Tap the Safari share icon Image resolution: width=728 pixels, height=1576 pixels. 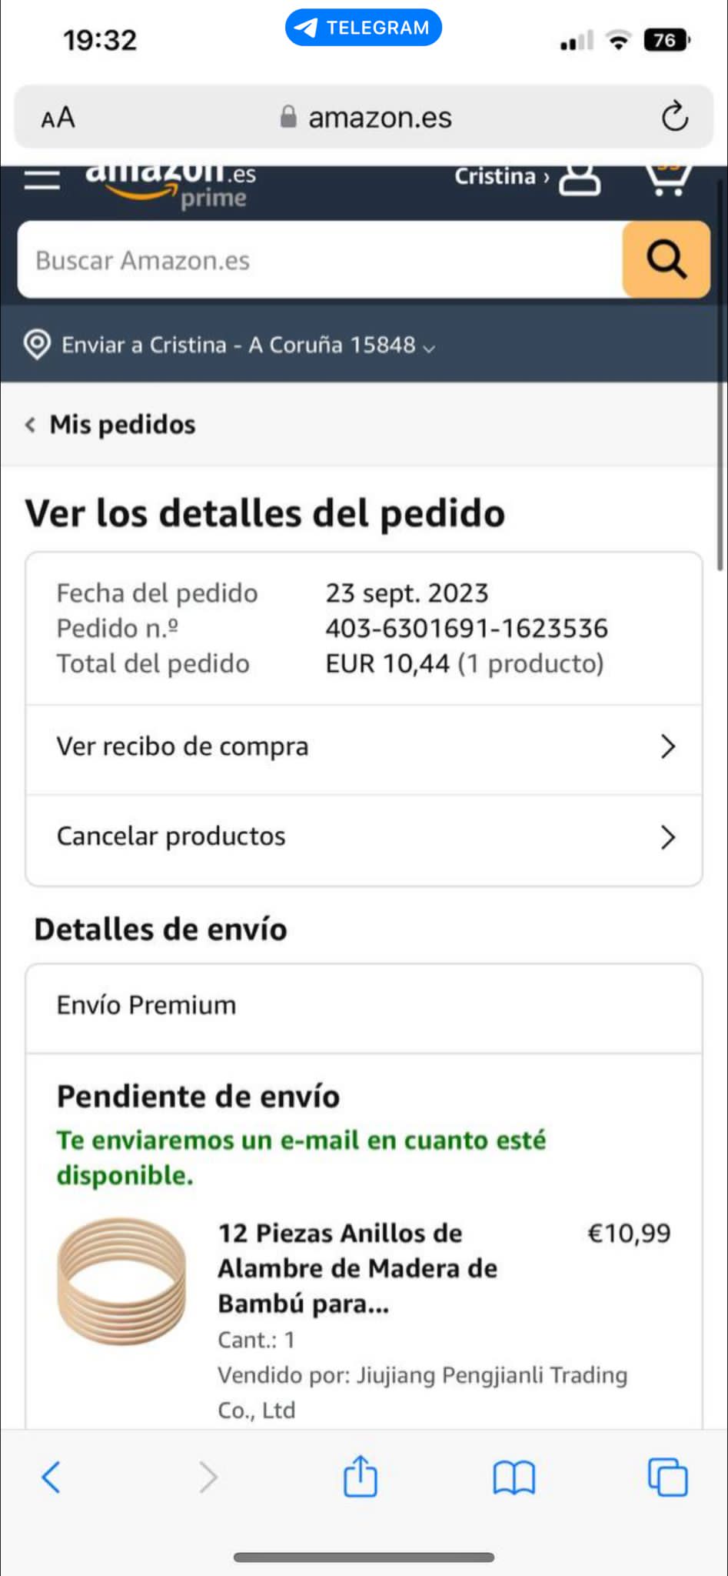click(360, 1476)
